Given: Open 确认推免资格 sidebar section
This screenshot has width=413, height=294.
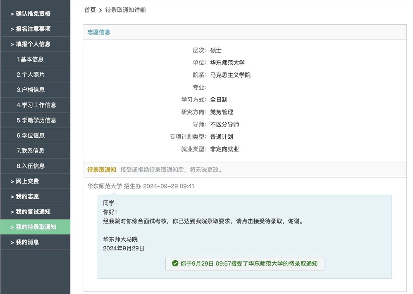Looking at the screenshot, I should click(x=33, y=14).
